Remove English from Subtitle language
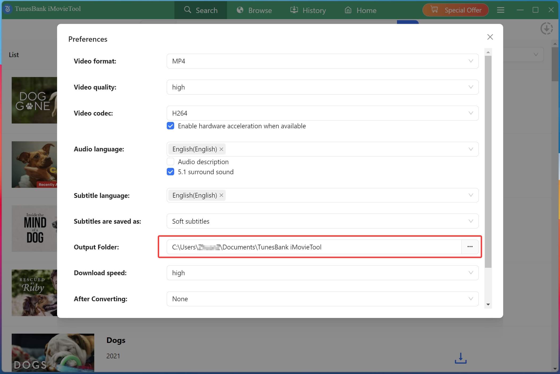Screen dimensions: 560x374 coord(221,195)
